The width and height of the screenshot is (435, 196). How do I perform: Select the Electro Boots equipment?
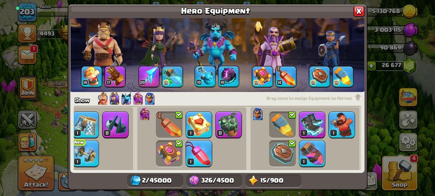[x=312, y=124]
